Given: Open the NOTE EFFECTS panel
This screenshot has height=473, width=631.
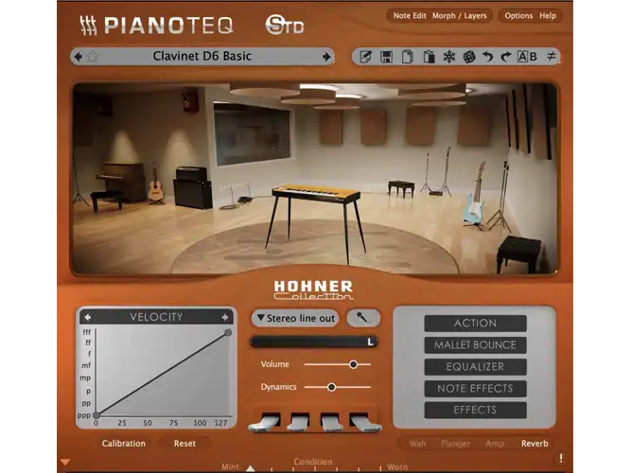Looking at the screenshot, I should click(x=475, y=389).
